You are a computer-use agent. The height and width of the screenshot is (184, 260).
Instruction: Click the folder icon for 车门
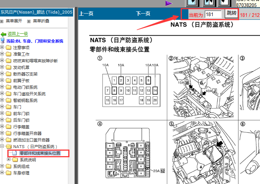pyautogui.click(x=8, y=107)
